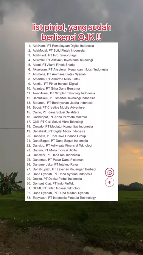Click the Alami, PT Alami Fintek Sharia entry

54,65
